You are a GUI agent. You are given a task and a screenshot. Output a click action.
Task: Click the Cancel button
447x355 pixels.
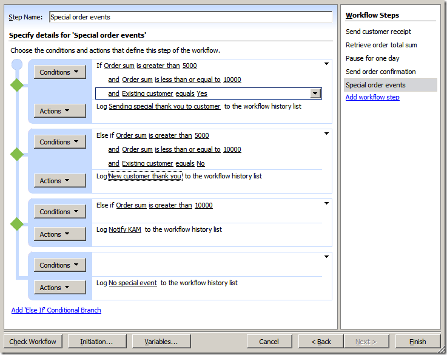[269, 342]
